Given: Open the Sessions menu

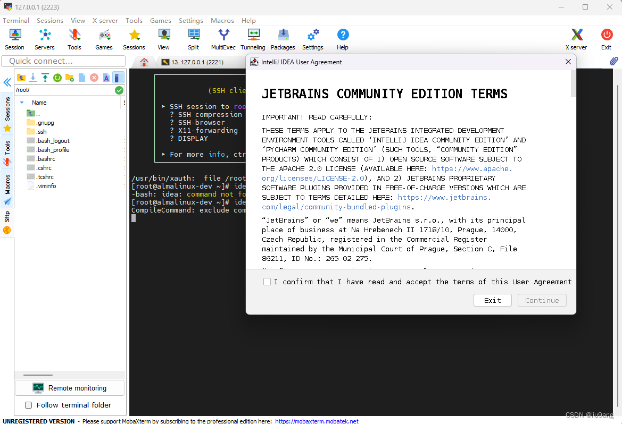Looking at the screenshot, I should (50, 21).
